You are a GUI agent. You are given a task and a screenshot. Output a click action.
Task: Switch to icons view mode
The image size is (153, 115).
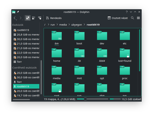pyautogui.click(x=28, y=18)
